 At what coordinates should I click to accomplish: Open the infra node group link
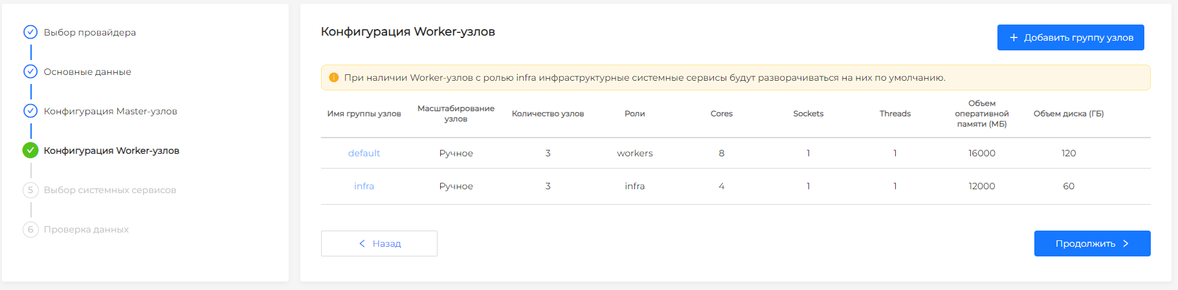pyautogui.click(x=364, y=186)
